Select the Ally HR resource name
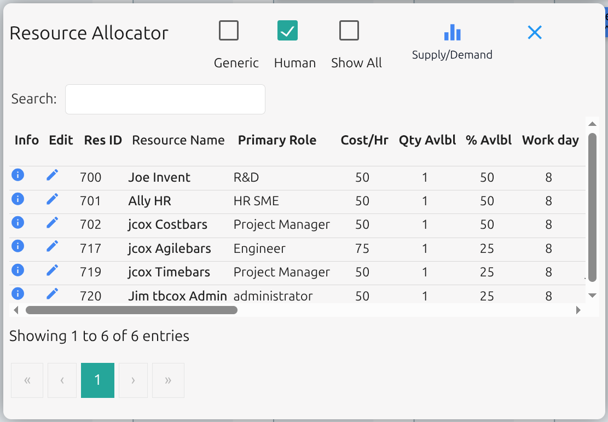Viewport: 608px width, 422px height. point(149,201)
